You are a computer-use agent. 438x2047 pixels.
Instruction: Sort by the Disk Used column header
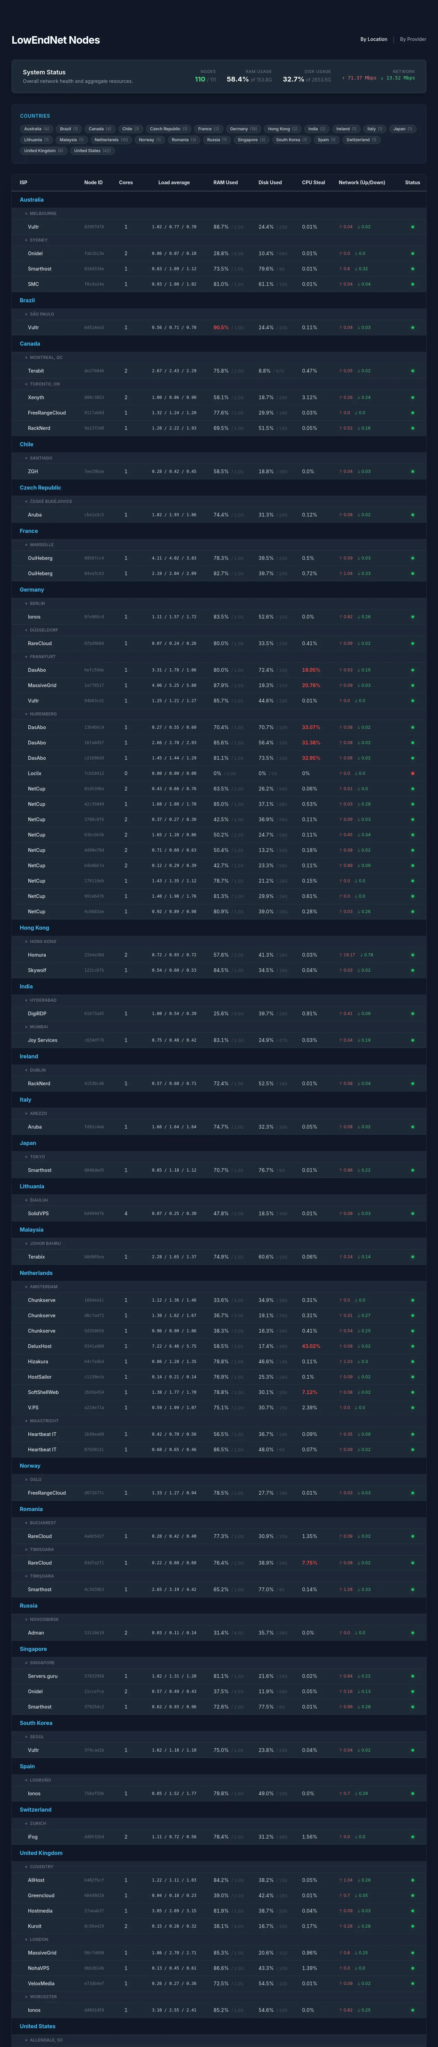point(270,183)
